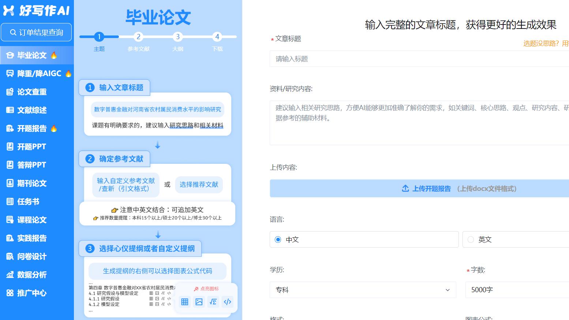Click the table icon under 点亮图标
Image resolution: width=569 pixels, height=320 pixels.
pos(184,302)
